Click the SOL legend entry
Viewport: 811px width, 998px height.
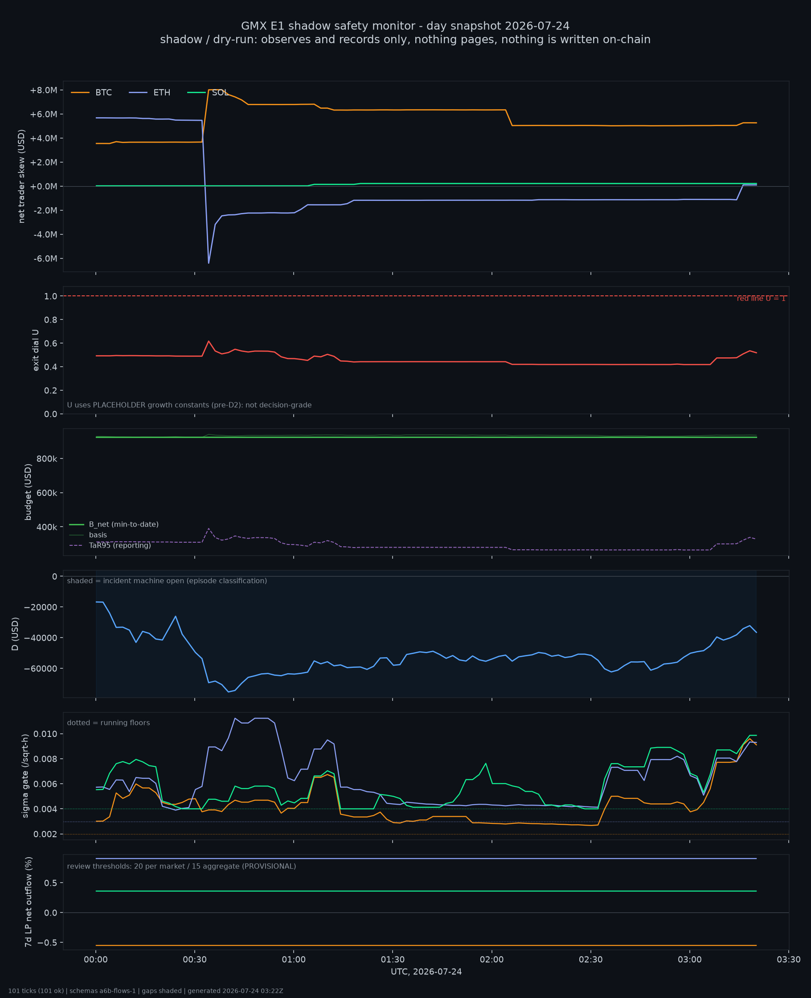[x=209, y=93]
